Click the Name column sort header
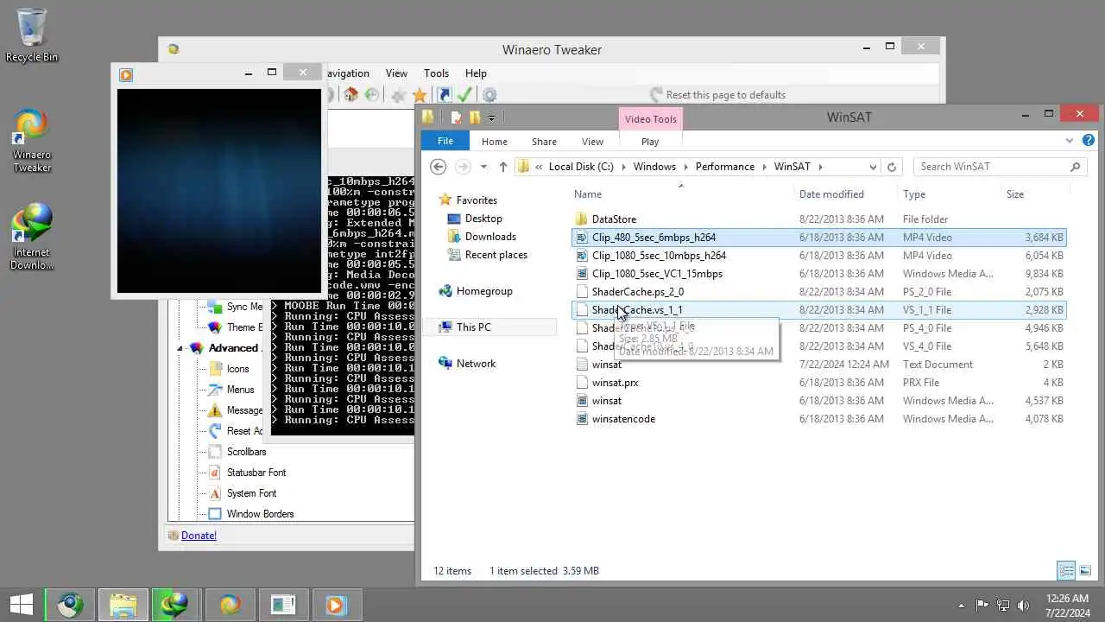The height and width of the screenshot is (622, 1105). [588, 194]
